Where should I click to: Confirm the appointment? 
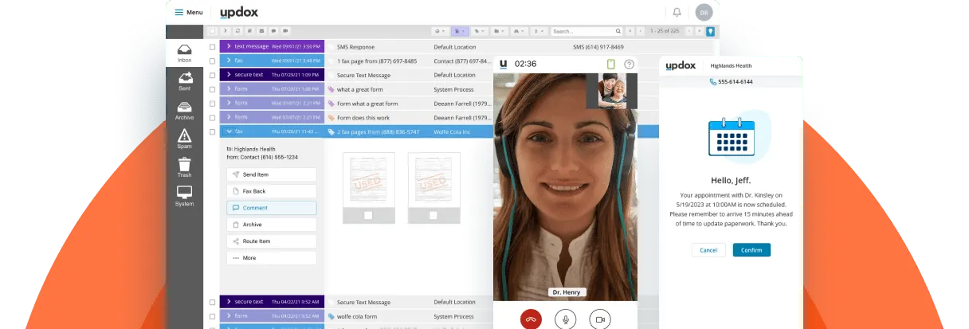click(x=751, y=250)
